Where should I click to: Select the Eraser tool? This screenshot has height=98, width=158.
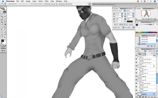pyautogui.click(x=2, y=24)
